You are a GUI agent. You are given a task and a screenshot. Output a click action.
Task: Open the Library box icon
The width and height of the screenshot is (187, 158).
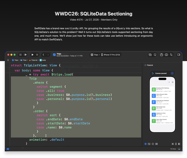(x=162, y=55)
